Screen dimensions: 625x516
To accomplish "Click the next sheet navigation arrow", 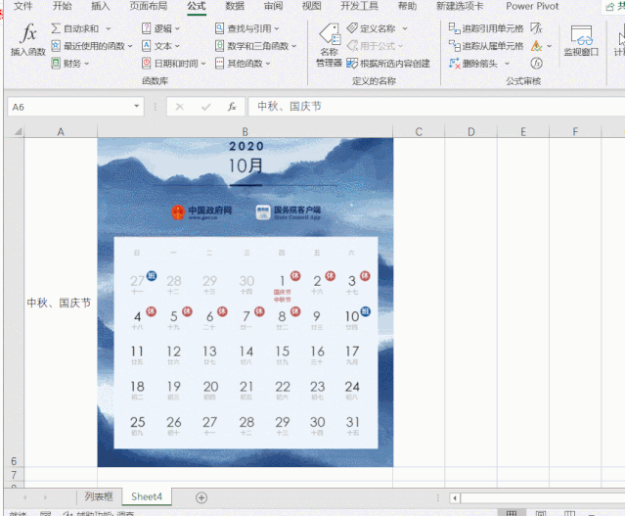I will click(45, 497).
